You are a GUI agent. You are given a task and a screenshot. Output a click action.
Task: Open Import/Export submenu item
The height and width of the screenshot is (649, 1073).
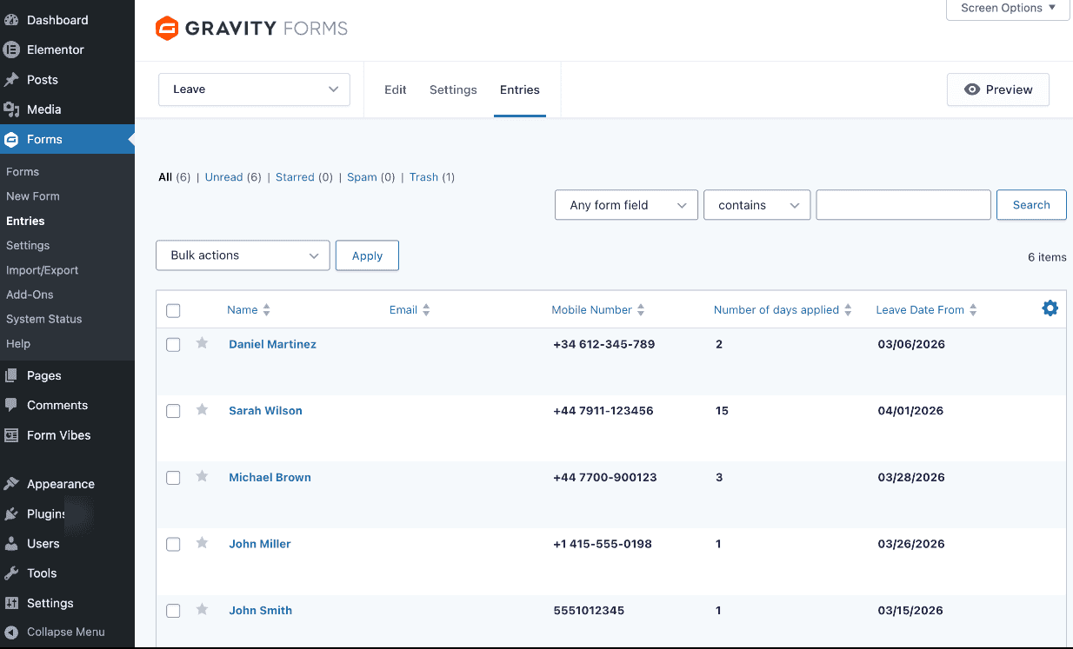[x=43, y=270]
